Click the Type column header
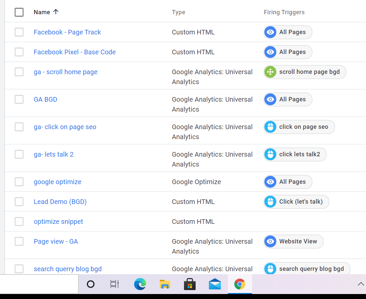This screenshot has width=366, height=299. click(x=179, y=12)
